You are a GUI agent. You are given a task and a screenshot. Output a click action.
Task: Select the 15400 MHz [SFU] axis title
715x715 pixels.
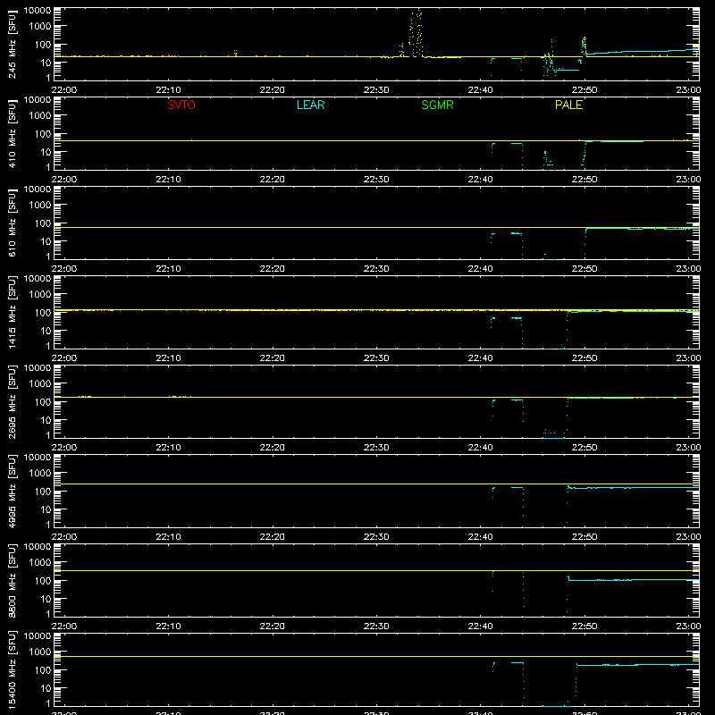pyautogui.click(x=12, y=669)
